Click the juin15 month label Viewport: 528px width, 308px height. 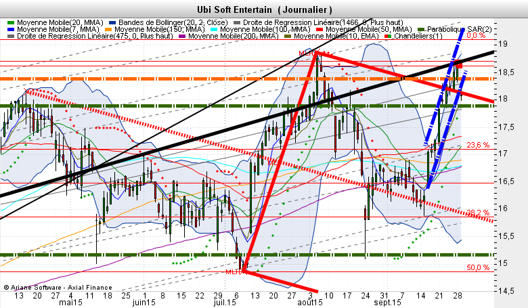[x=144, y=303]
